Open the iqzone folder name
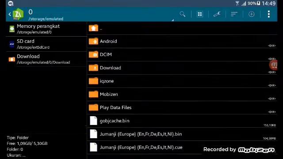Screen dimensions: 283x159 pyautogui.click(x=107, y=81)
